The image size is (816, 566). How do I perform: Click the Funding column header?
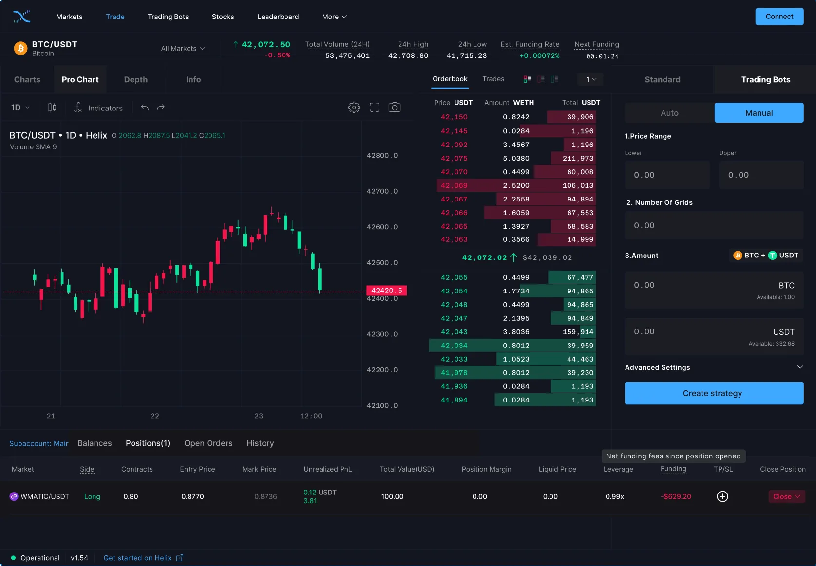click(673, 469)
